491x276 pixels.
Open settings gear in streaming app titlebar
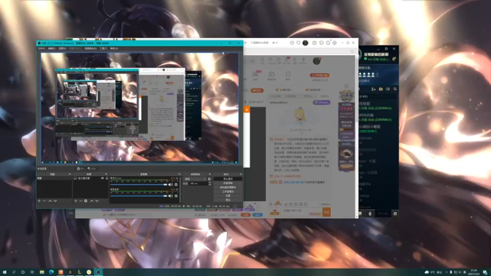coord(334,42)
